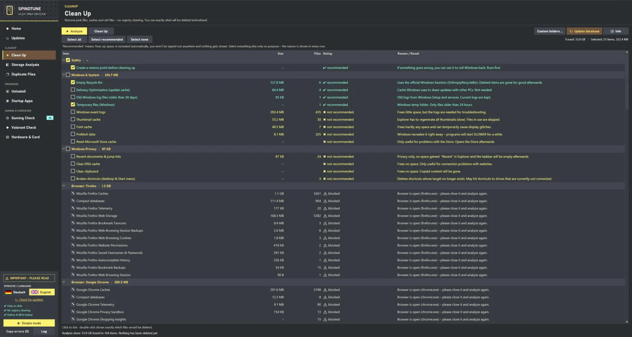Collapse the Browser: Firefox group arrow

coord(64,186)
